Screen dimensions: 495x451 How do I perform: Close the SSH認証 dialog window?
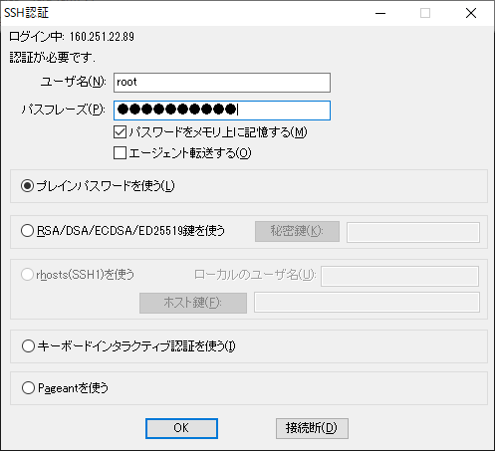[x=471, y=13]
